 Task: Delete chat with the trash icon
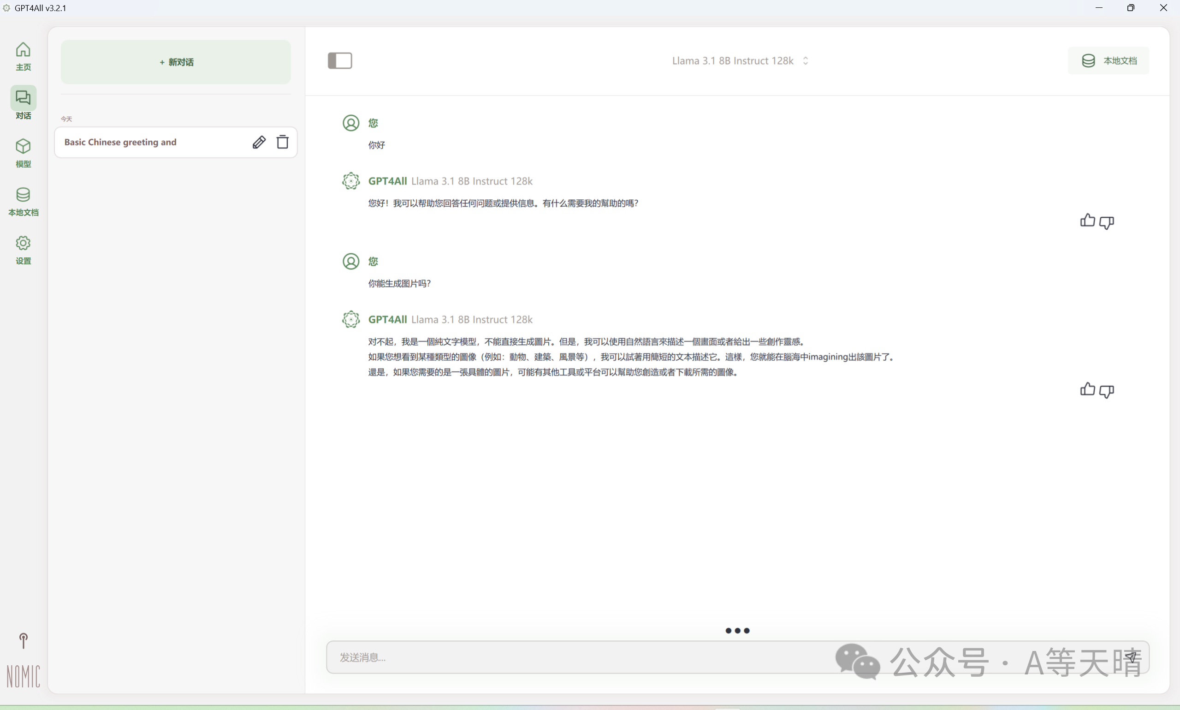tap(283, 142)
